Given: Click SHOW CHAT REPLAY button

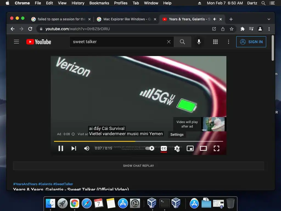Looking at the screenshot, I should pyautogui.click(x=138, y=166).
